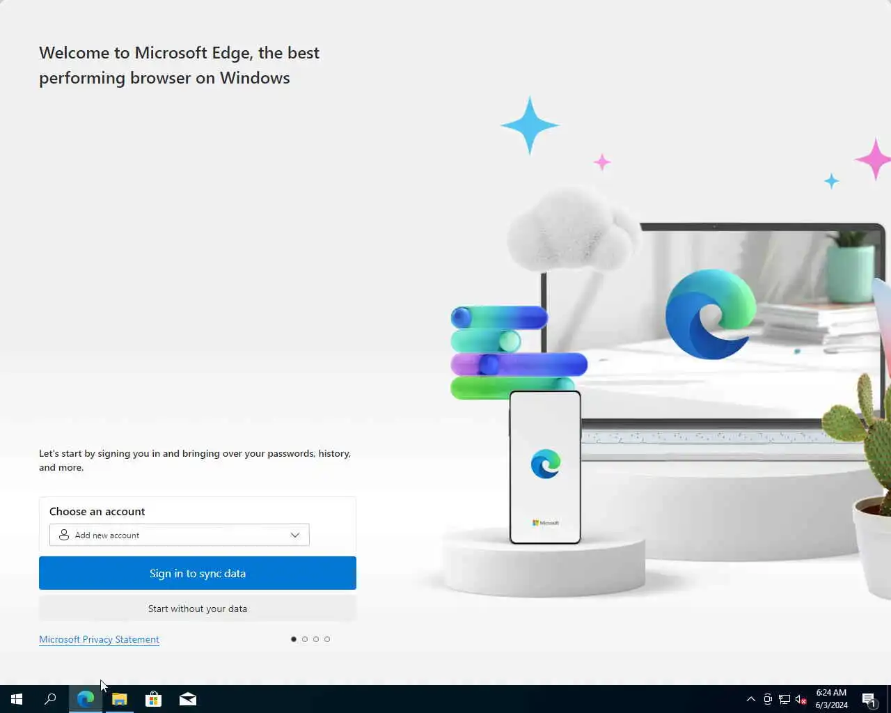Click the network status tray icon
891x713 pixels.
click(784, 699)
